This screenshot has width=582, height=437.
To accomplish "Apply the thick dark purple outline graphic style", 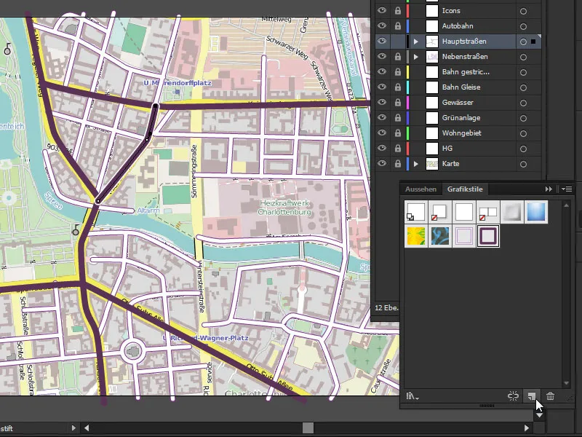I will point(487,236).
